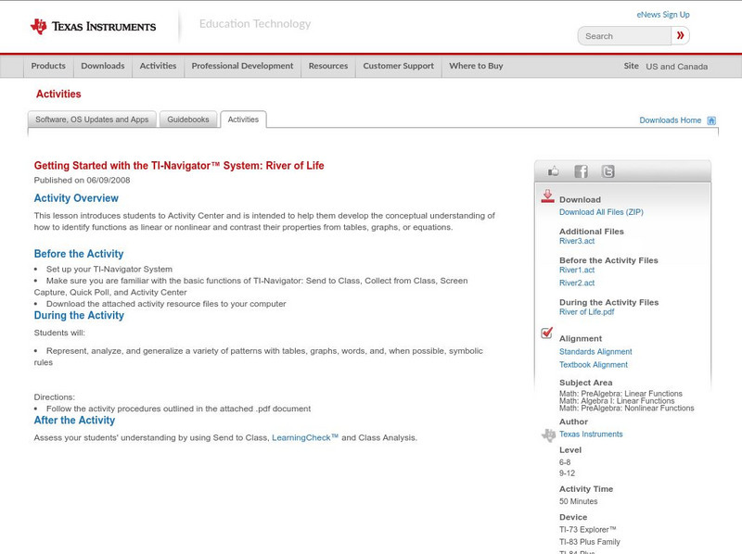Image resolution: width=742 pixels, height=554 pixels.
Task: Click the During the Activity heading
Action: point(79,316)
